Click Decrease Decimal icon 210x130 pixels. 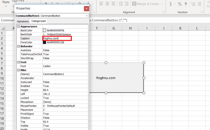click(x=199, y=4)
